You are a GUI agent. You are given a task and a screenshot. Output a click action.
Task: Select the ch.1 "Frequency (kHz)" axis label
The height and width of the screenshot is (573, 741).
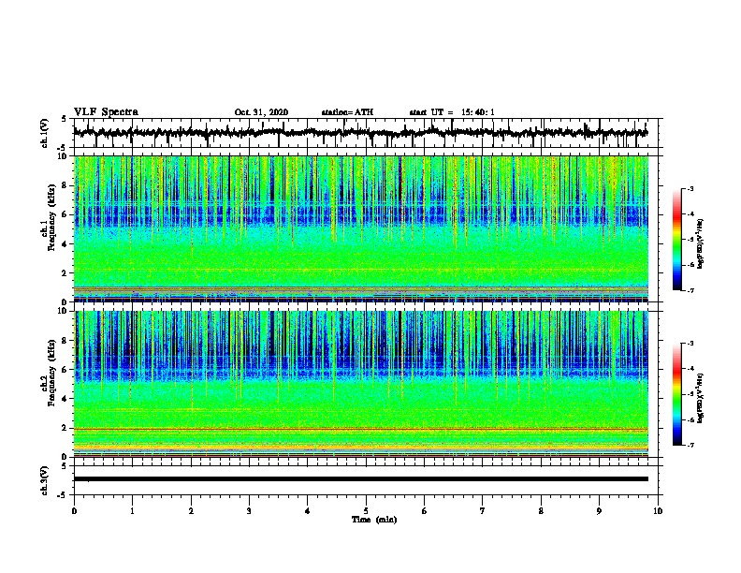point(51,217)
